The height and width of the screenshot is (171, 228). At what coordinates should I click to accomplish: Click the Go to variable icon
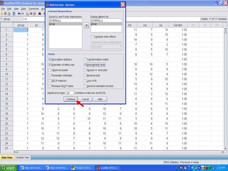pyautogui.click(x=31, y=14)
